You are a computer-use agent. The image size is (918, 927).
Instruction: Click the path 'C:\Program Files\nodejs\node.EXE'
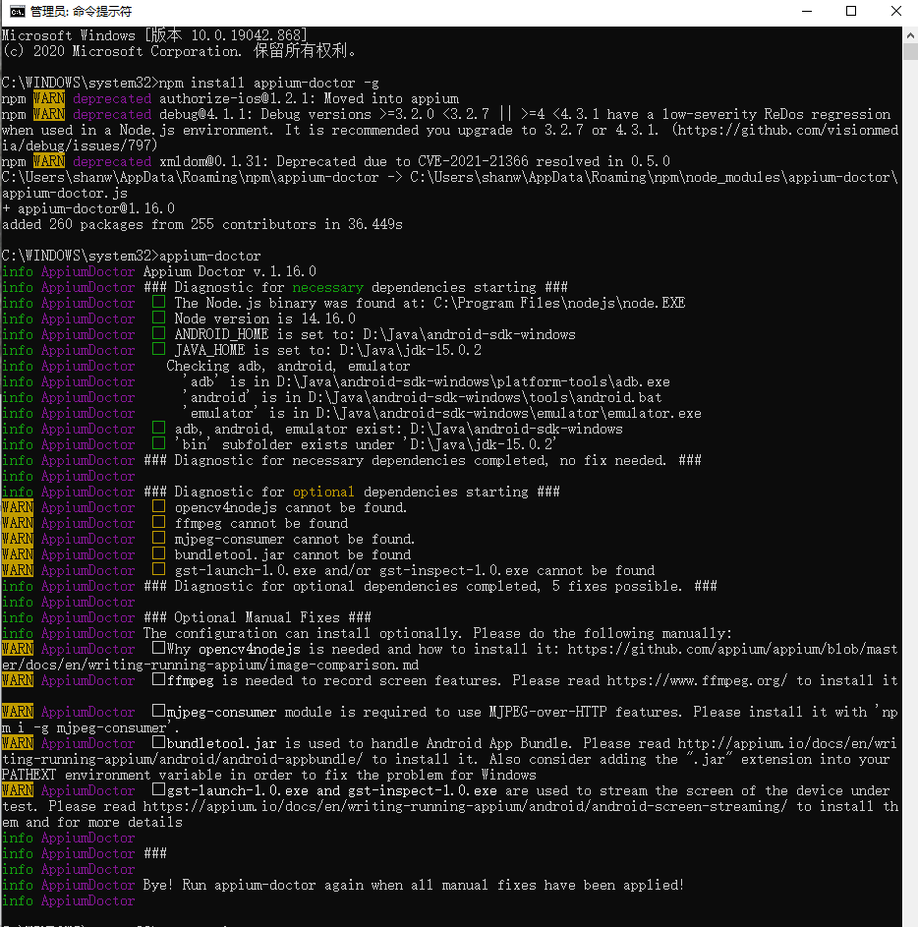559,304
